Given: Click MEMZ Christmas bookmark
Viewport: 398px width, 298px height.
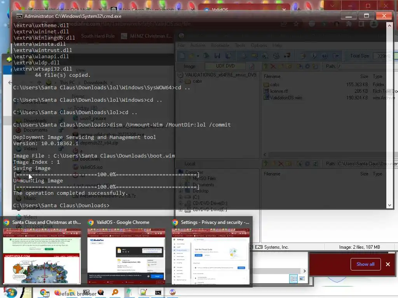Looking at the screenshot, I should pos(147,36).
